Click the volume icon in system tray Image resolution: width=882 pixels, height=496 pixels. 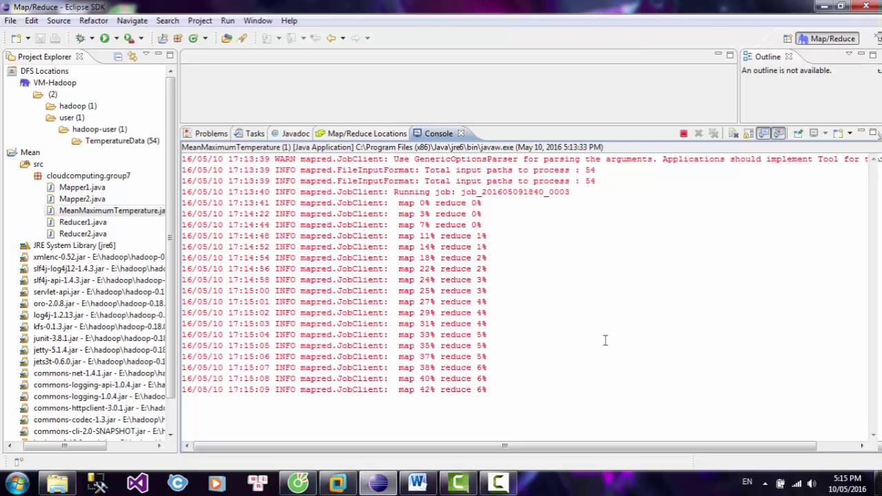point(812,483)
